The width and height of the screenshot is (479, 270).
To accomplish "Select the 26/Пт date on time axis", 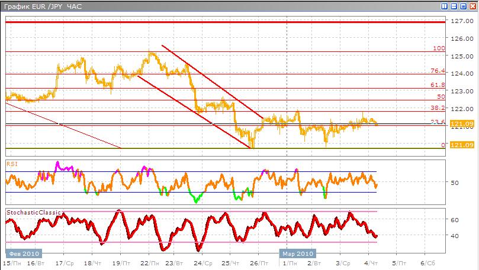I will 257,262.
